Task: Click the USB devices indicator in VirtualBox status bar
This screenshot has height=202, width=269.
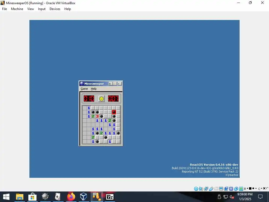Action: tap(211, 189)
